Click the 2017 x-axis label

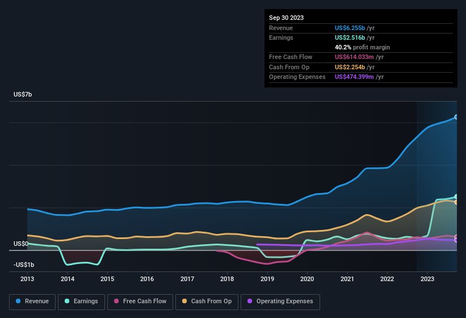187,279
